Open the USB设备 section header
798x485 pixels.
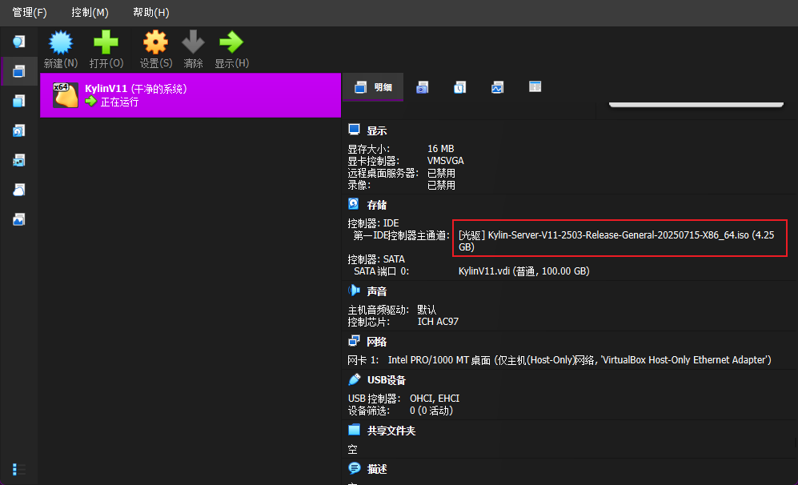pos(387,380)
